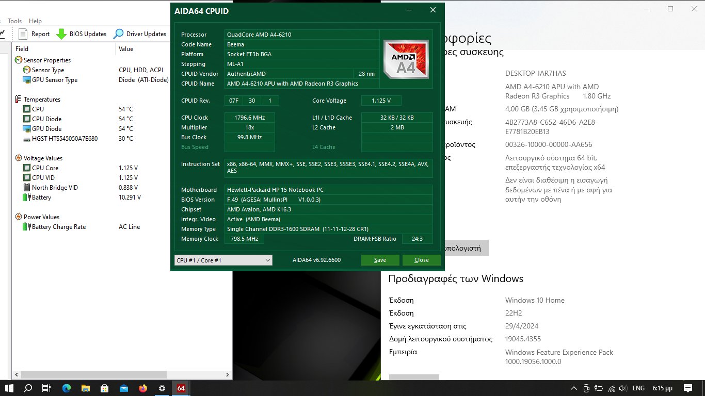Click the CPU Diode chip icon
This screenshot has width=705, height=396.
[27, 119]
